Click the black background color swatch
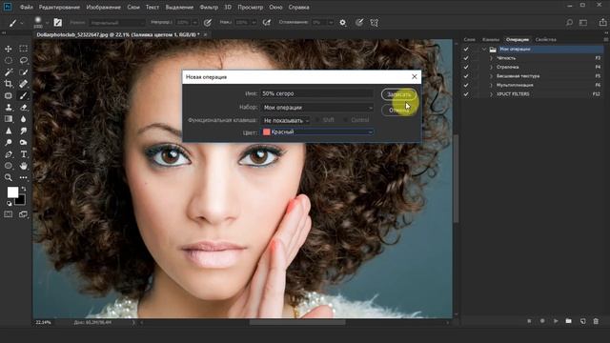 (x=21, y=200)
